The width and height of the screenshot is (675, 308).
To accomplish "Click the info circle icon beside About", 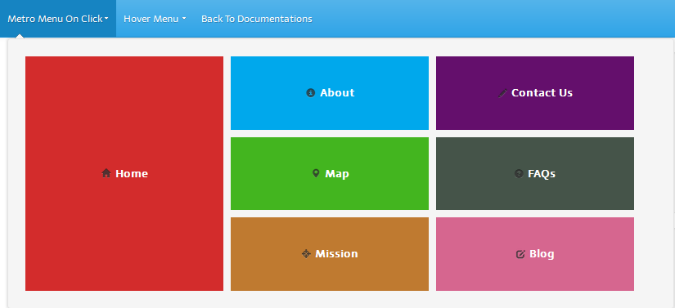I will coord(311,93).
